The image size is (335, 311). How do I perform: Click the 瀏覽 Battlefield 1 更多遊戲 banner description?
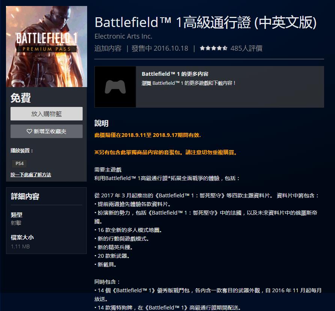coord(189,83)
